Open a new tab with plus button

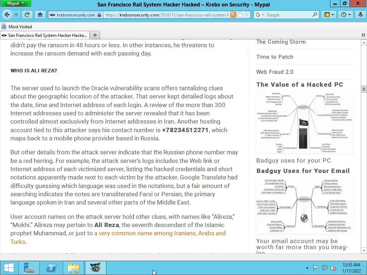tap(95, 35)
